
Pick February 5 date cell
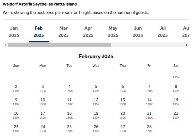click(96, 88)
